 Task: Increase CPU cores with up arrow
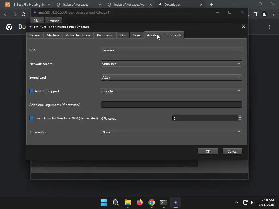[240, 117]
